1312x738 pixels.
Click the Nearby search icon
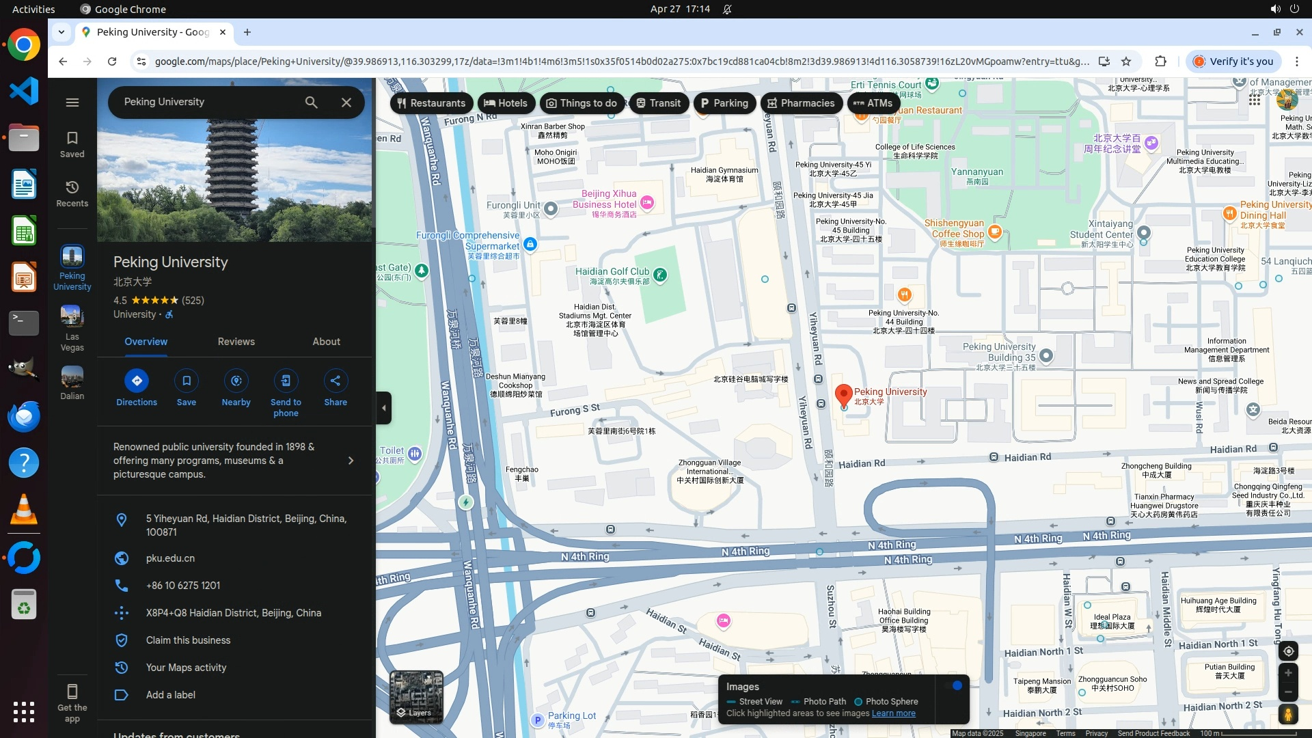coord(236,381)
